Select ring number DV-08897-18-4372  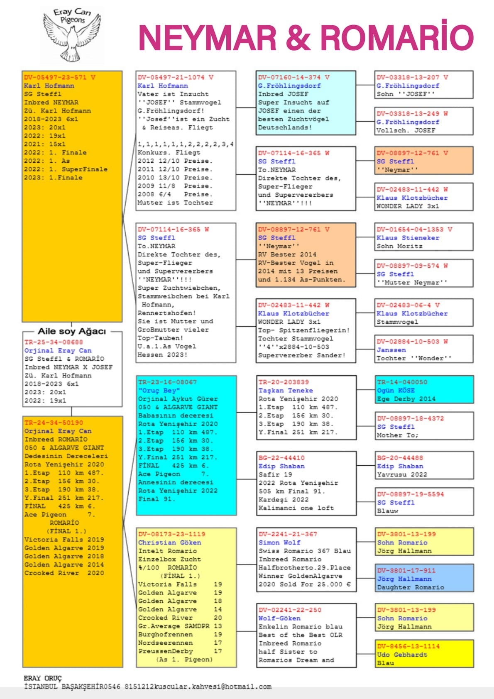click(x=410, y=418)
